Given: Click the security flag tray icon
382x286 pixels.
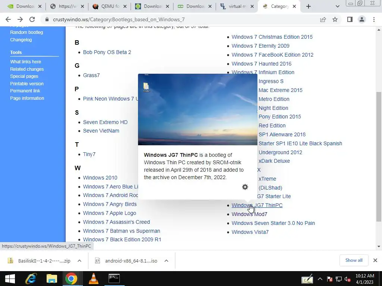Looking at the screenshot, I should [x=330, y=279].
